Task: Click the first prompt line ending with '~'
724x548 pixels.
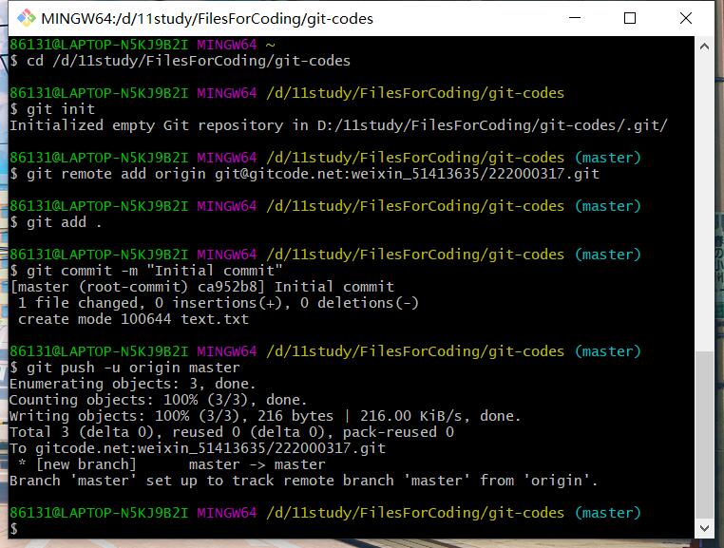Action: (x=143, y=45)
